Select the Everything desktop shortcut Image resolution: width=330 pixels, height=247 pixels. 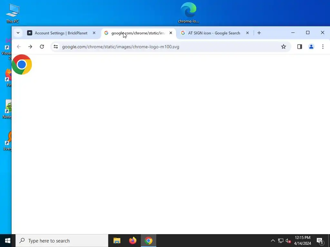point(7,141)
